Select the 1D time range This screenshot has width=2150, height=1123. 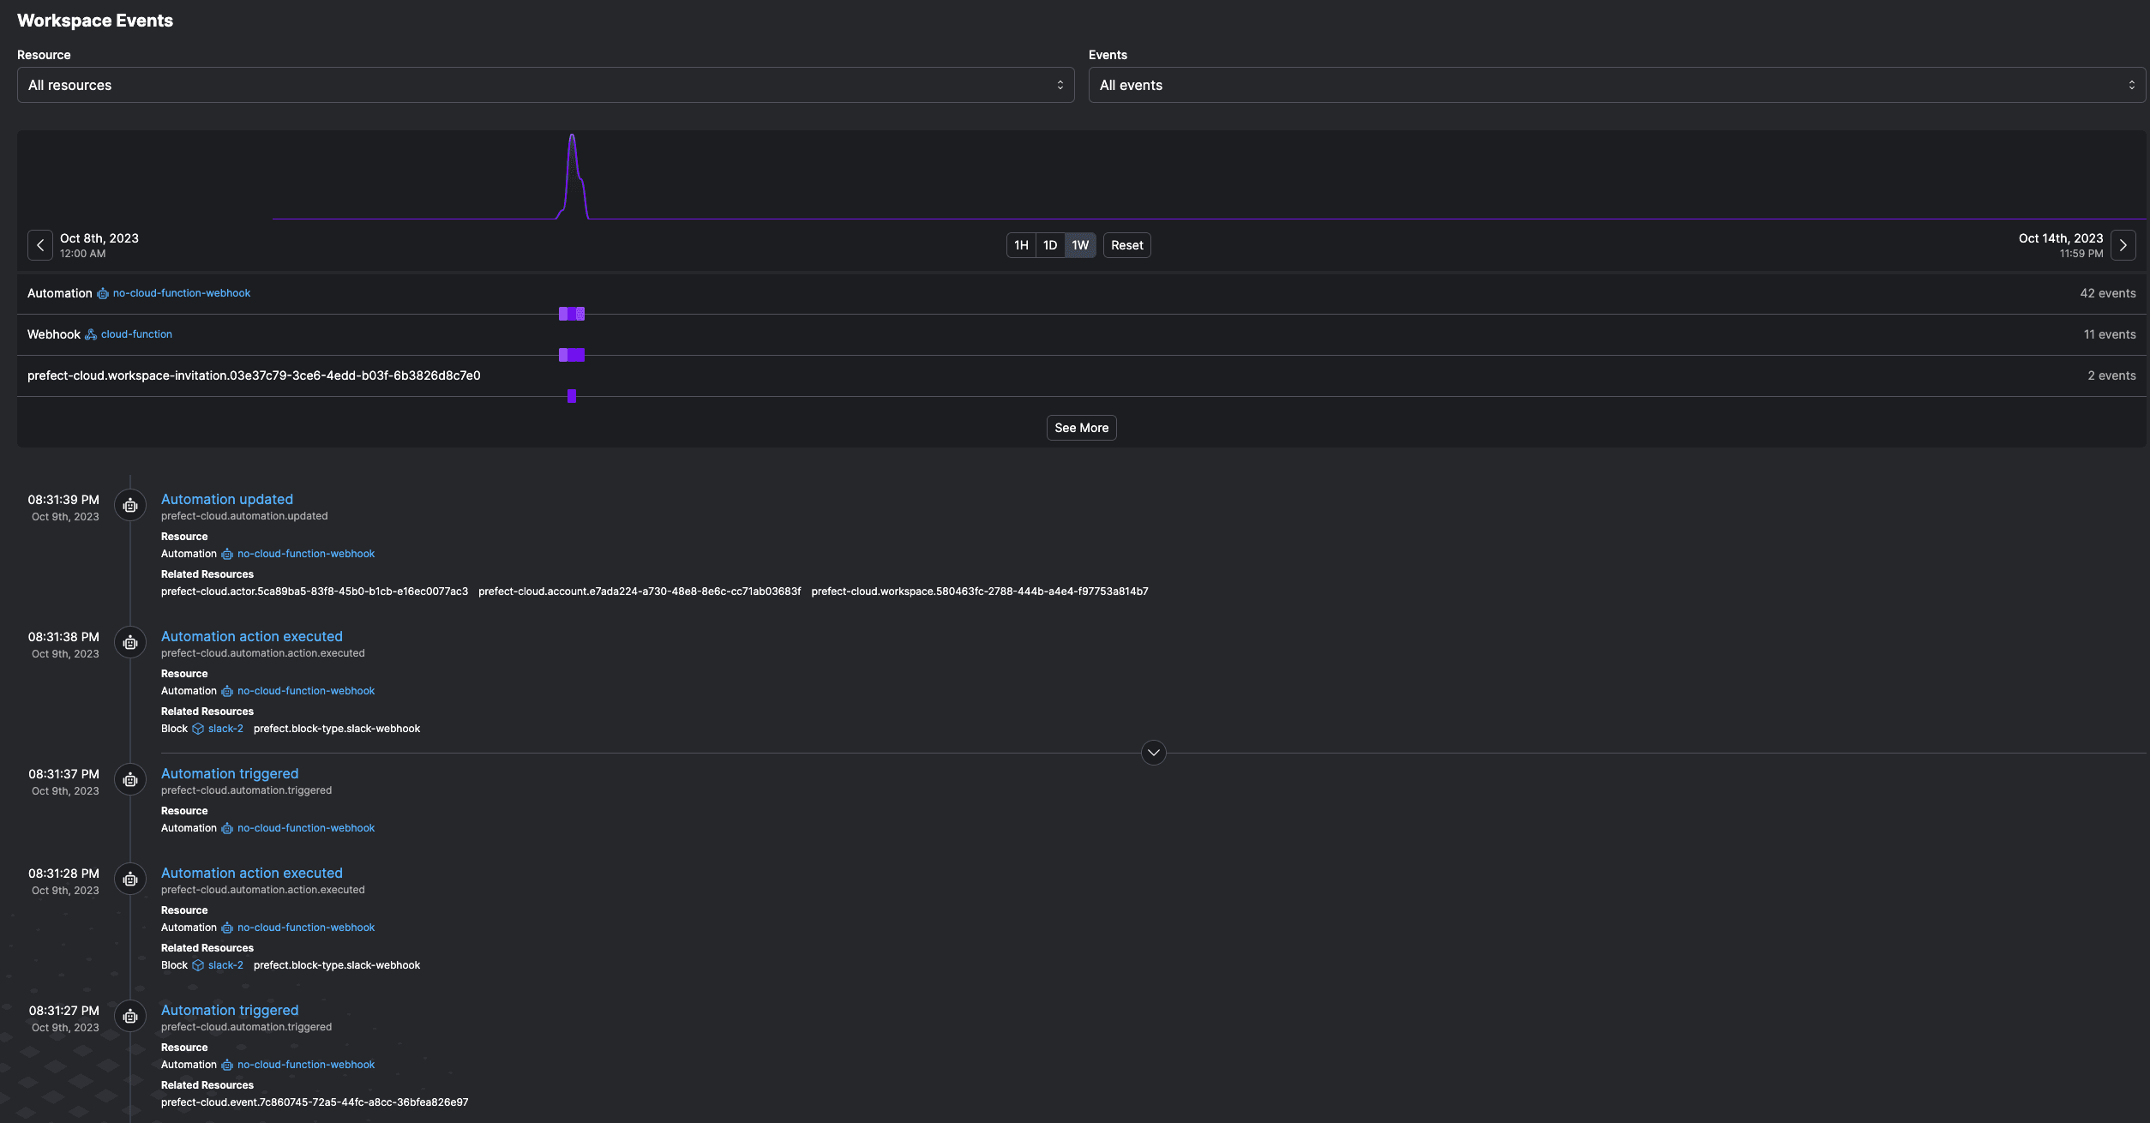[x=1050, y=245]
